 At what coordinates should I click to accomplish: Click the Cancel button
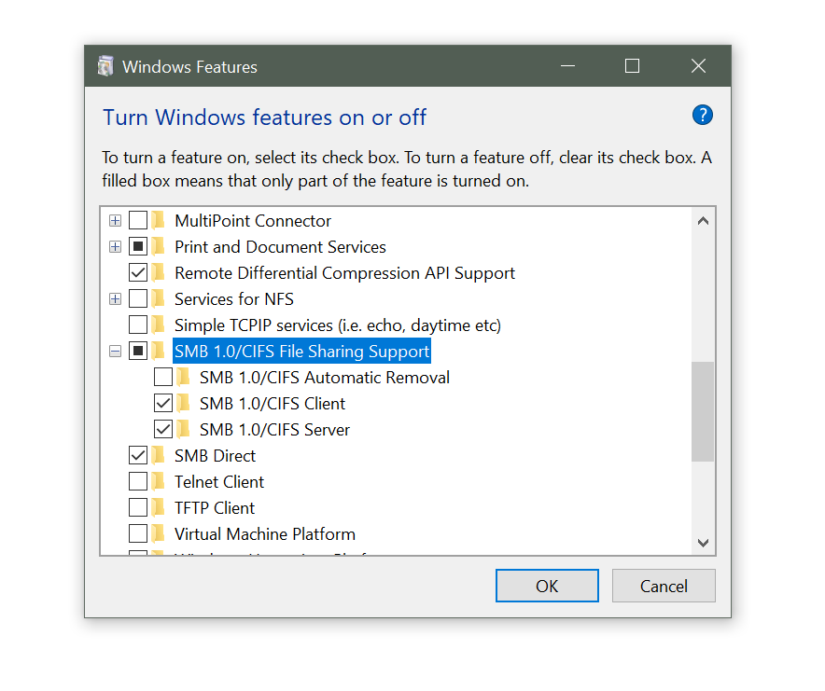[664, 586]
